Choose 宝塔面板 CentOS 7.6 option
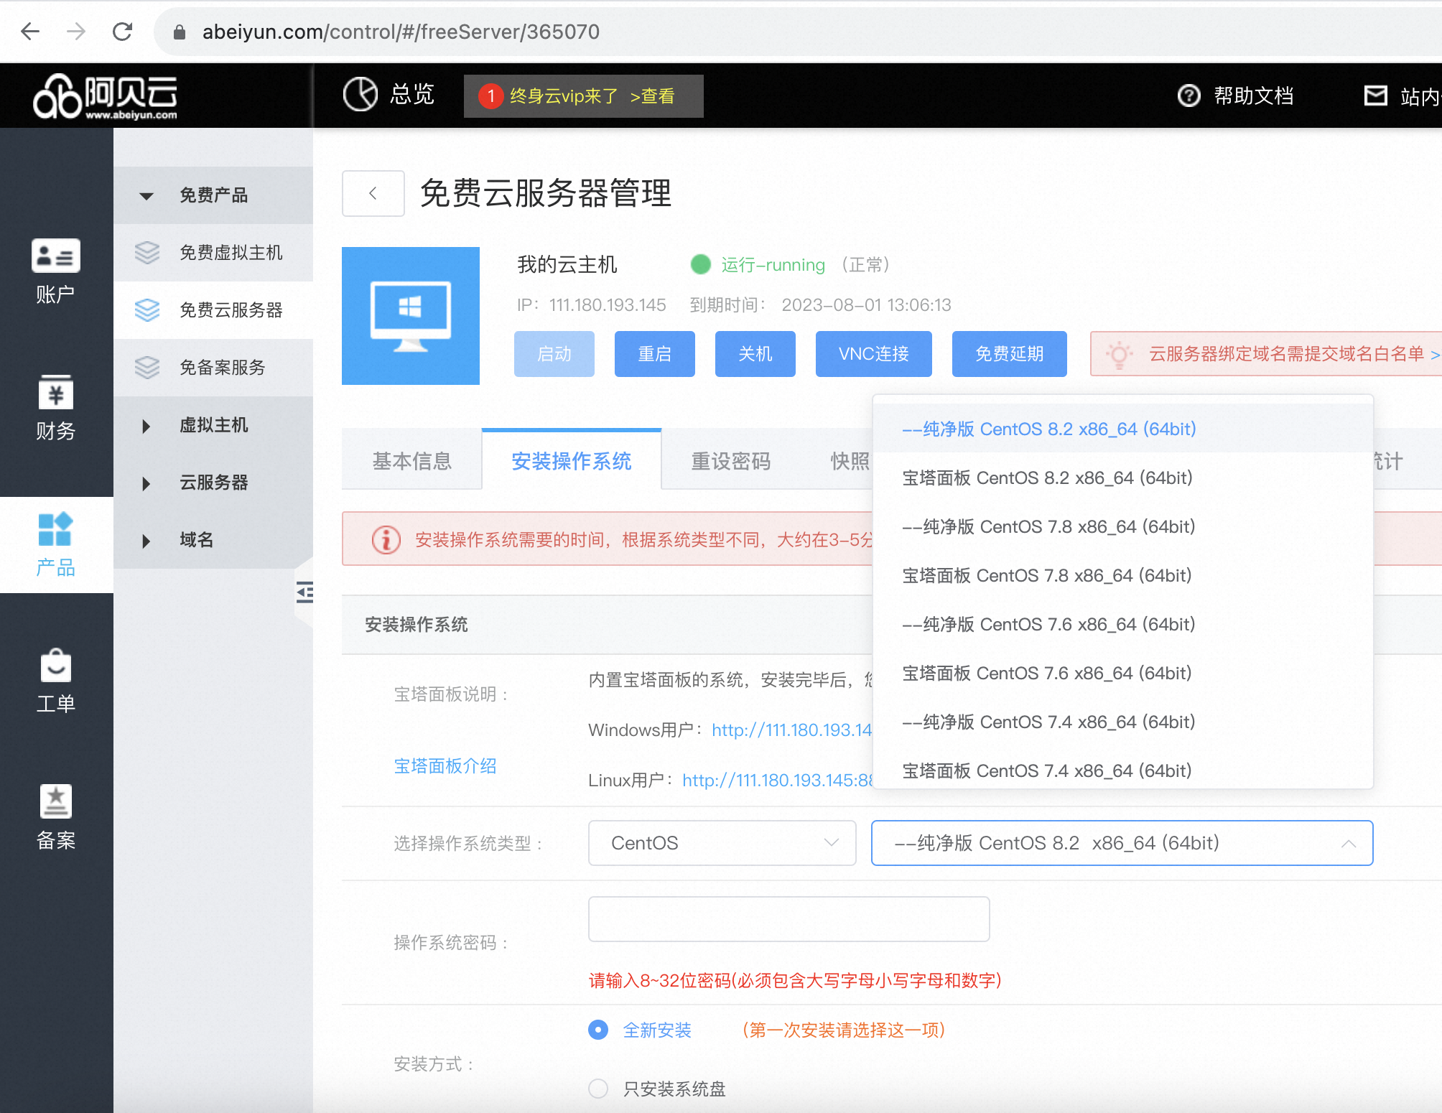The image size is (1442, 1113). (1046, 673)
